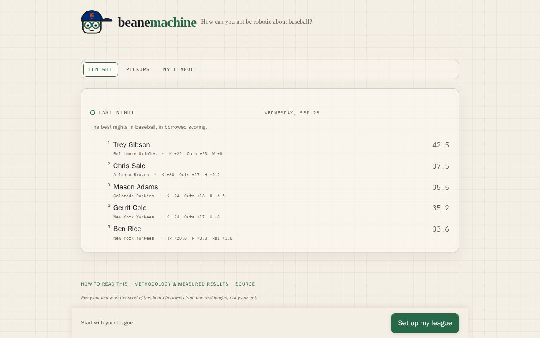Switch to the Tonight tab
The image size is (540, 338).
click(100, 69)
